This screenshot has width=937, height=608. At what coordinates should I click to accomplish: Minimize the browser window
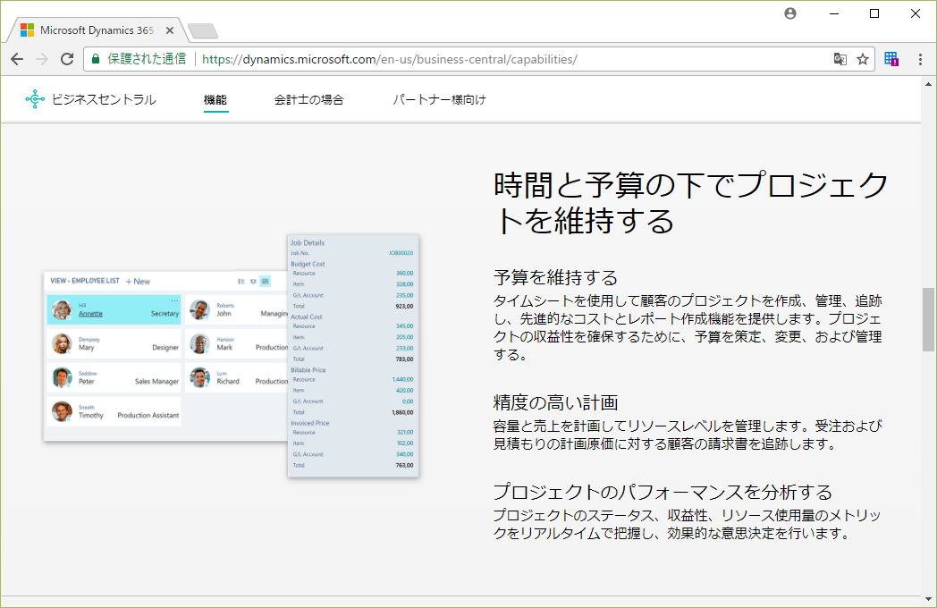click(834, 13)
